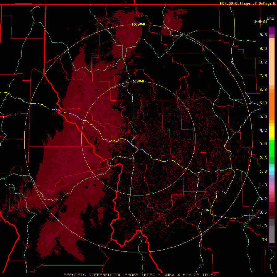The height and width of the screenshot is (277, 277).
Task: Click the -0.5 value on the color scale
Action: [262, 212]
